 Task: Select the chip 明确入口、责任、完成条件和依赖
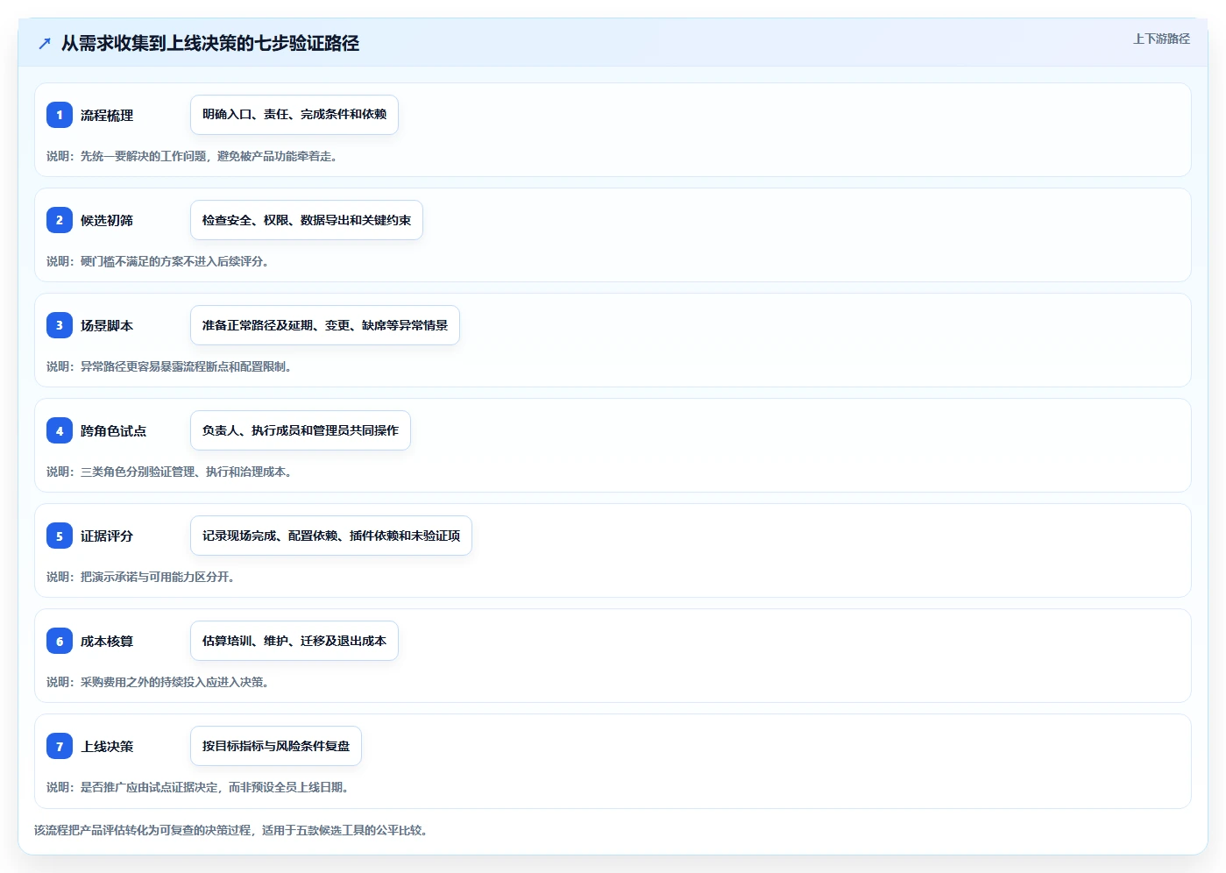point(294,115)
